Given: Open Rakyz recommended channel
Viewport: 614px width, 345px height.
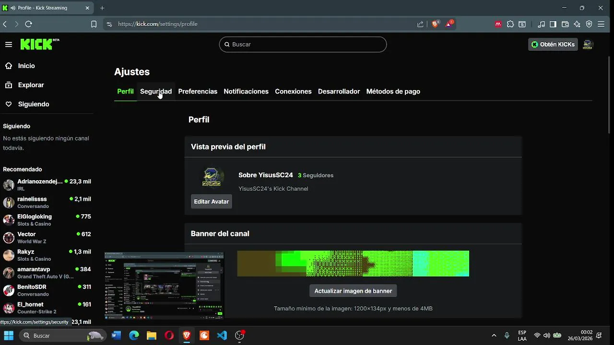Looking at the screenshot, I should coord(47,255).
